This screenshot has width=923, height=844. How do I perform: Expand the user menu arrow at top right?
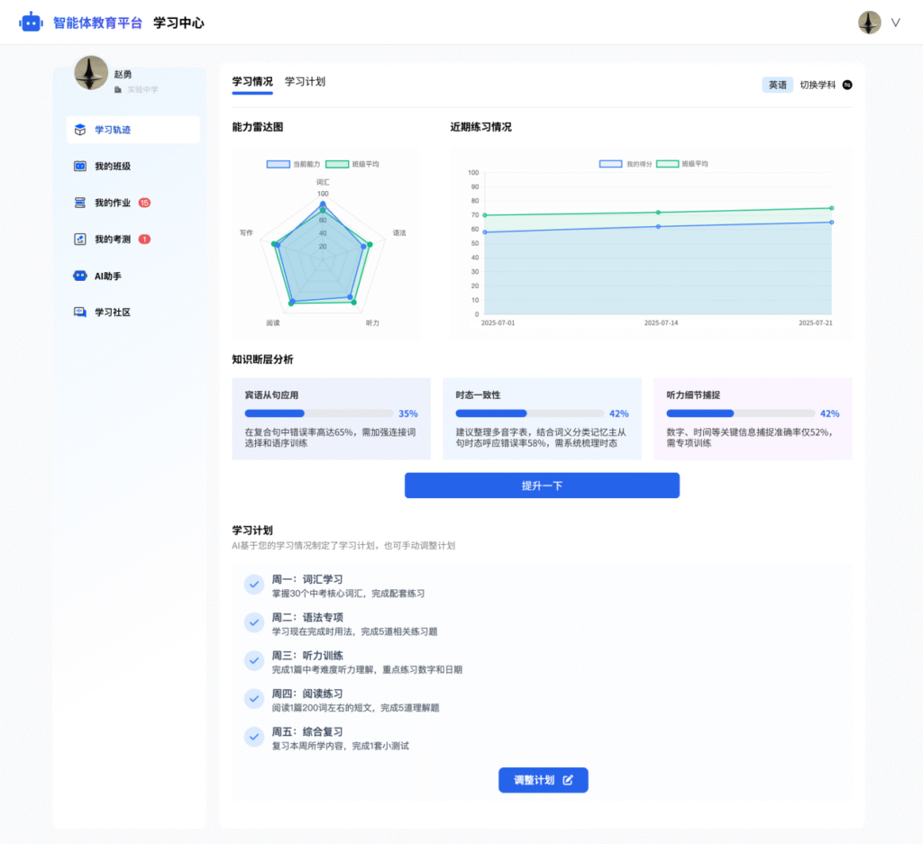[x=895, y=23]
